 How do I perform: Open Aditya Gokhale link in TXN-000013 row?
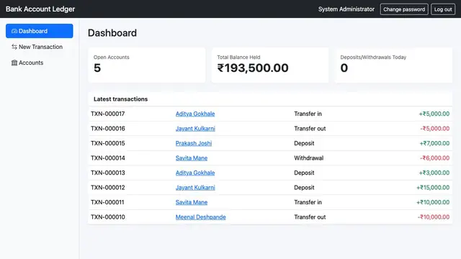click(195, 173)
